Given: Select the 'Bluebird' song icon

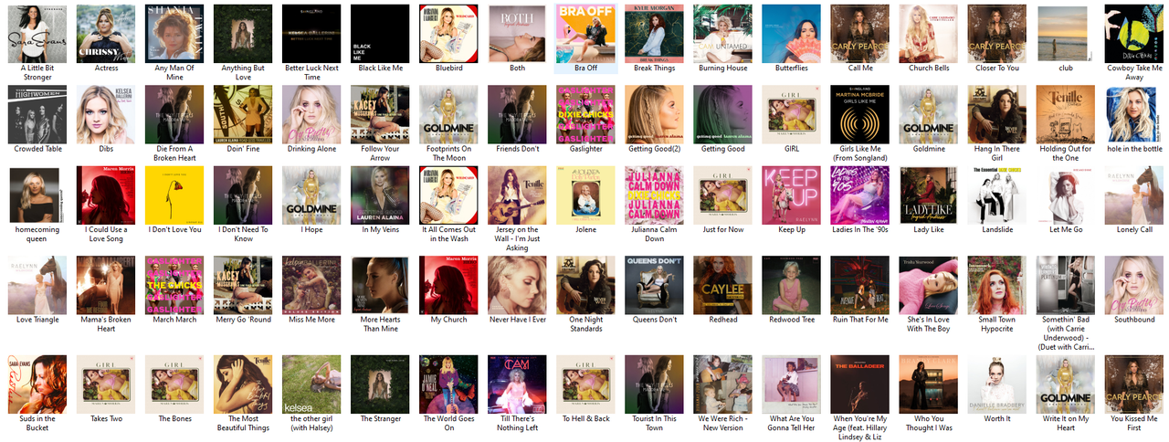Looking at the screenshot, I should [x=448, y=34].
